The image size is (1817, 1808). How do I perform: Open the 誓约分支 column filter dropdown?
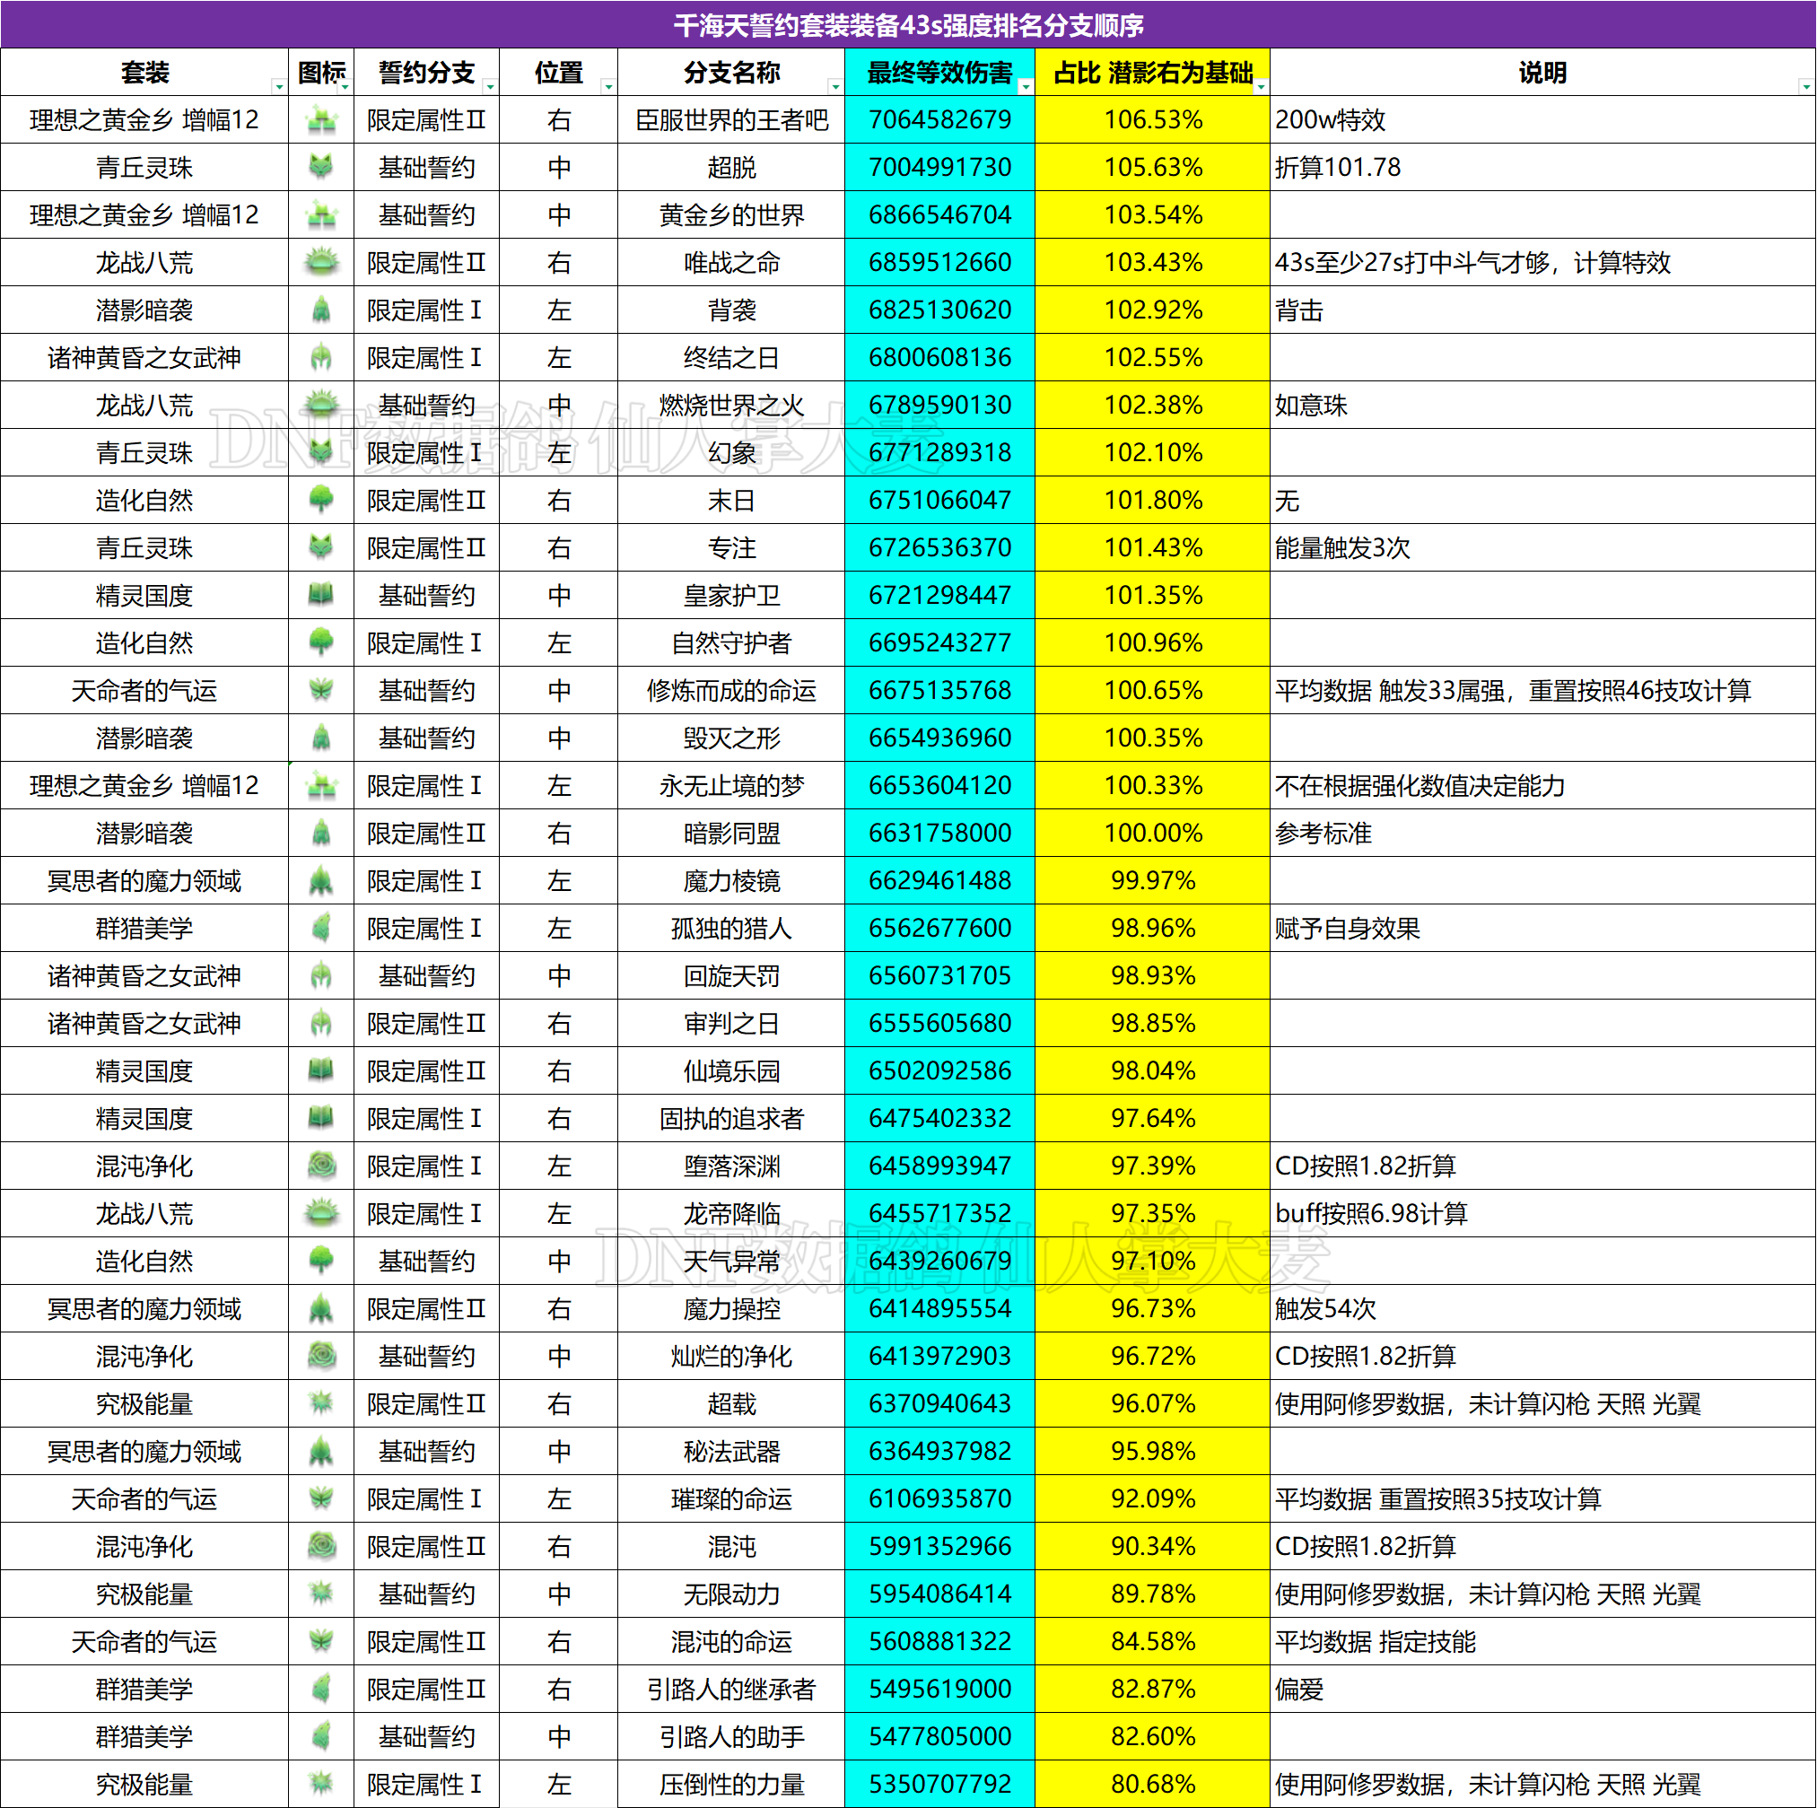[489, 86]
